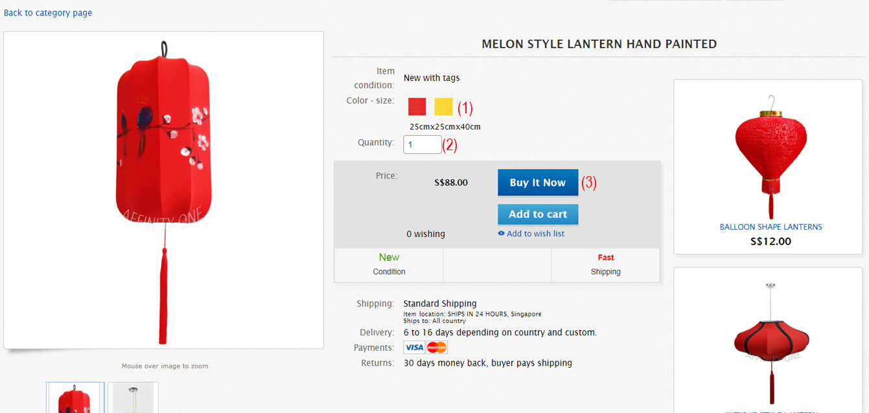Screen dimensions: 869x413
Task: Click the red antique lantern product image
Action: point(771,344)
